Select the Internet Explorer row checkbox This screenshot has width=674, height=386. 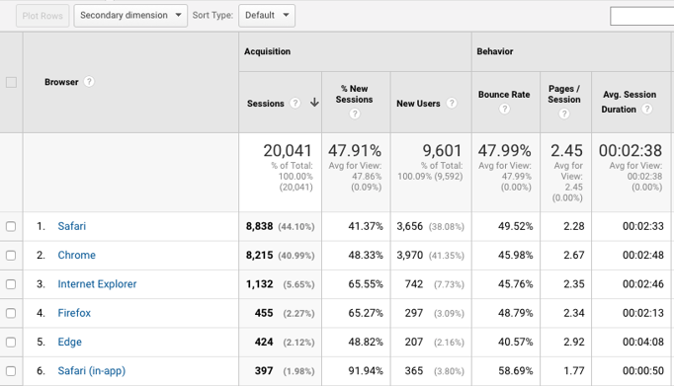click(x=11, y=284)
